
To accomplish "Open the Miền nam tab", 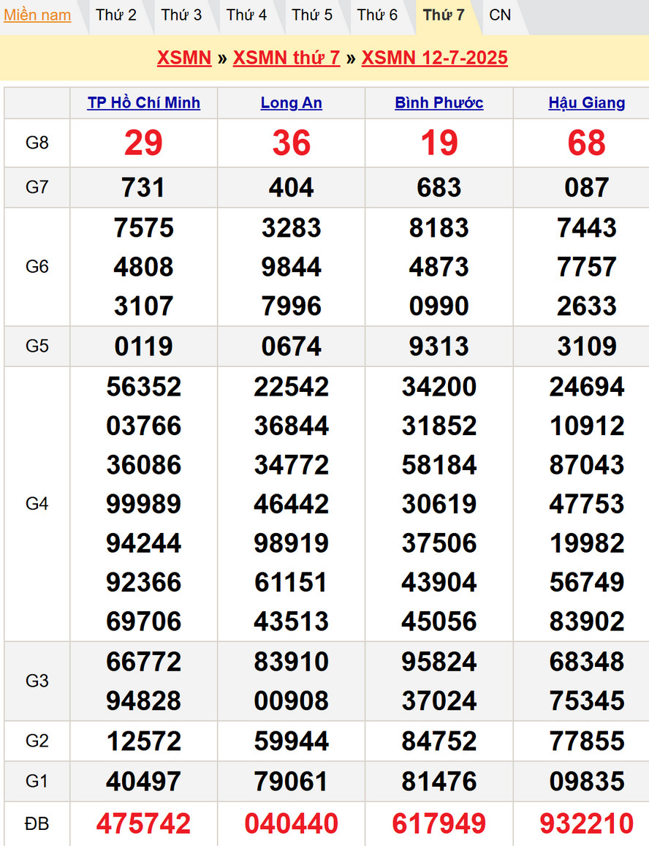I will 37,15.
